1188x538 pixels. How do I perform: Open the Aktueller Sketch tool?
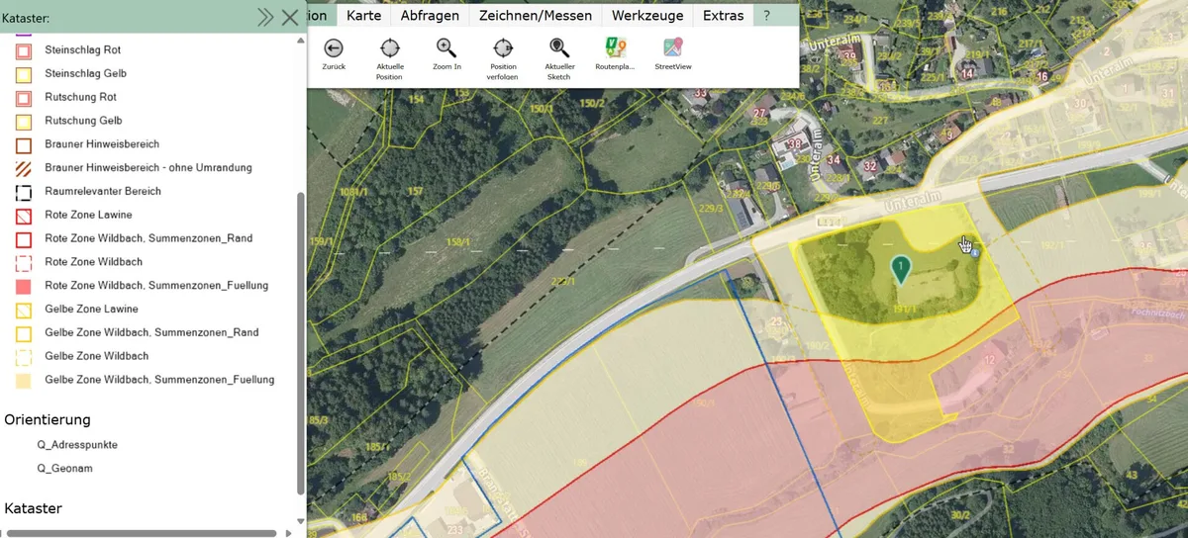(559, 47)
